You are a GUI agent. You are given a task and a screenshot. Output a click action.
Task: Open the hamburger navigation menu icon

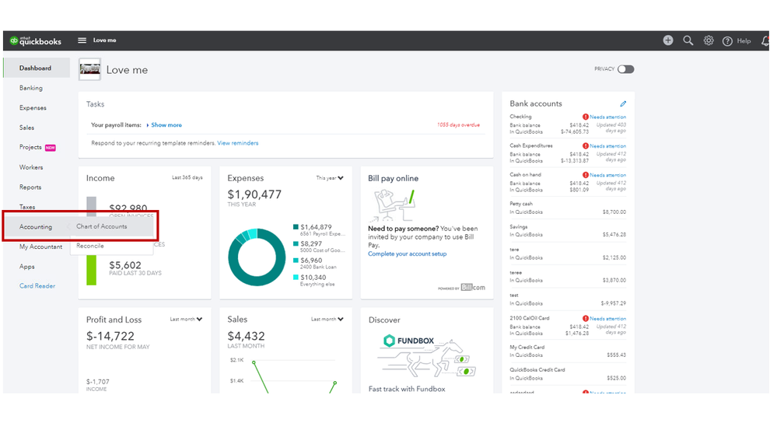82,40
